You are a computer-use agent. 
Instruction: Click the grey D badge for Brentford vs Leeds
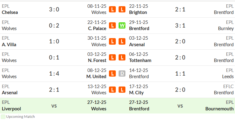(x=122, y=73)
